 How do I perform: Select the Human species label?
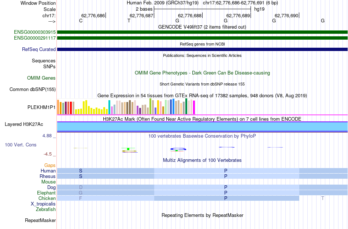coord(48,171)
